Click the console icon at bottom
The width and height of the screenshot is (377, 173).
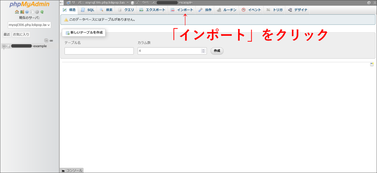click(63, 170)
